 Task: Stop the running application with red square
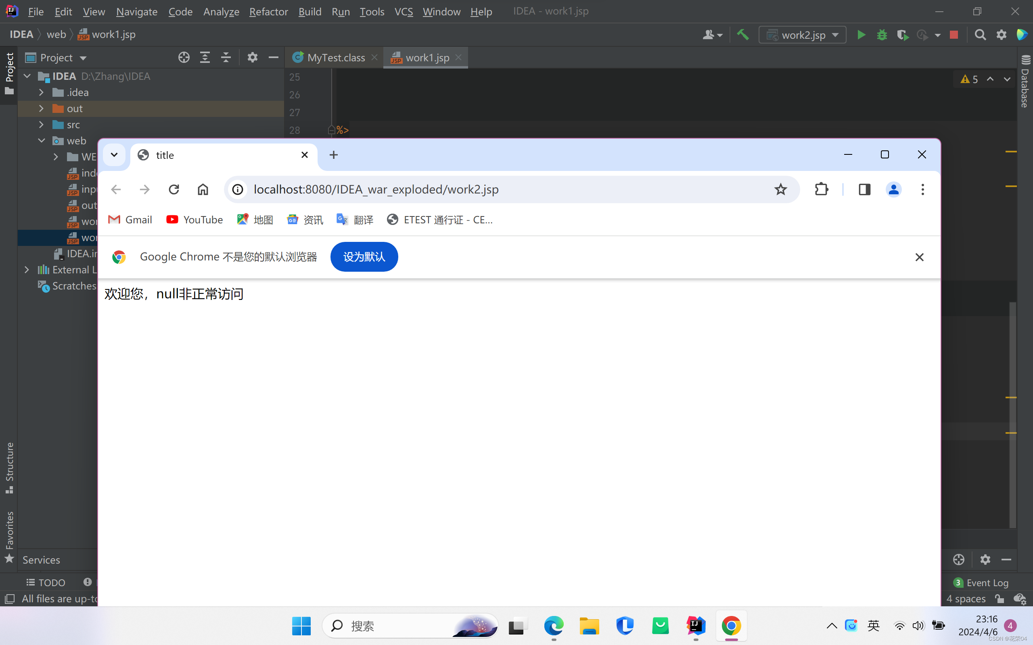tap(954, 35)
